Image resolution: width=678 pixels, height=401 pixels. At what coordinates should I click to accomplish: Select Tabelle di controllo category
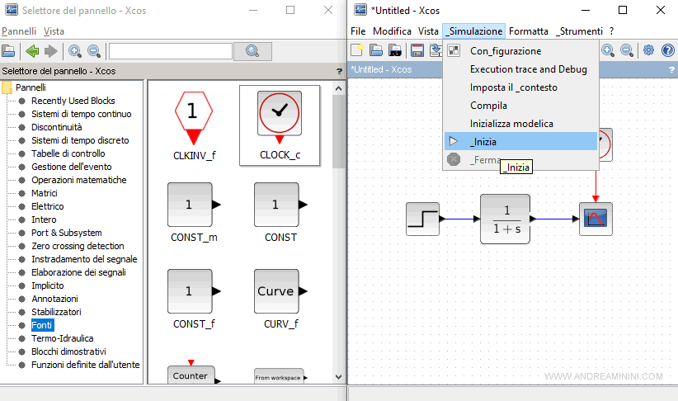[68, 153]
